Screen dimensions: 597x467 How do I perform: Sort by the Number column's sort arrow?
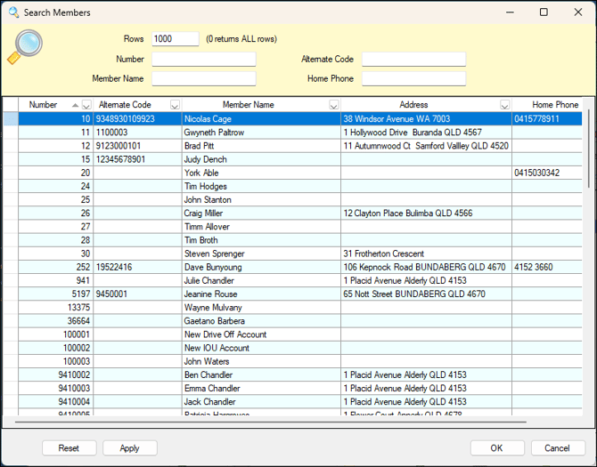tap(76, 105)
